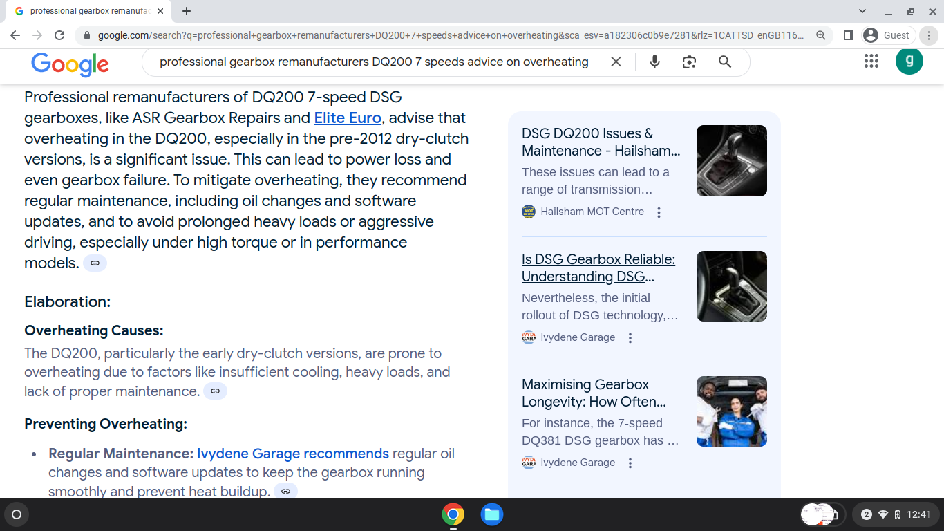Click Ivydene Garage icon under Maximising Gearbox

pyautogui.click(x=529, y=463)
